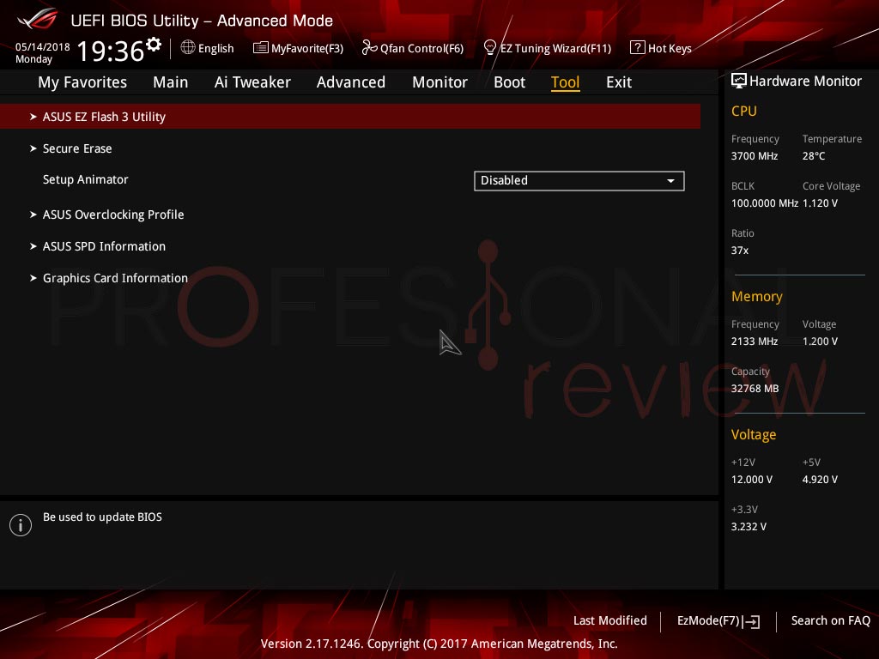Click the Hardware Monitor screen icon
Image resolution: width=879 pixels, height=659 pixels.
pyautogui.click(x=738, y=81)
